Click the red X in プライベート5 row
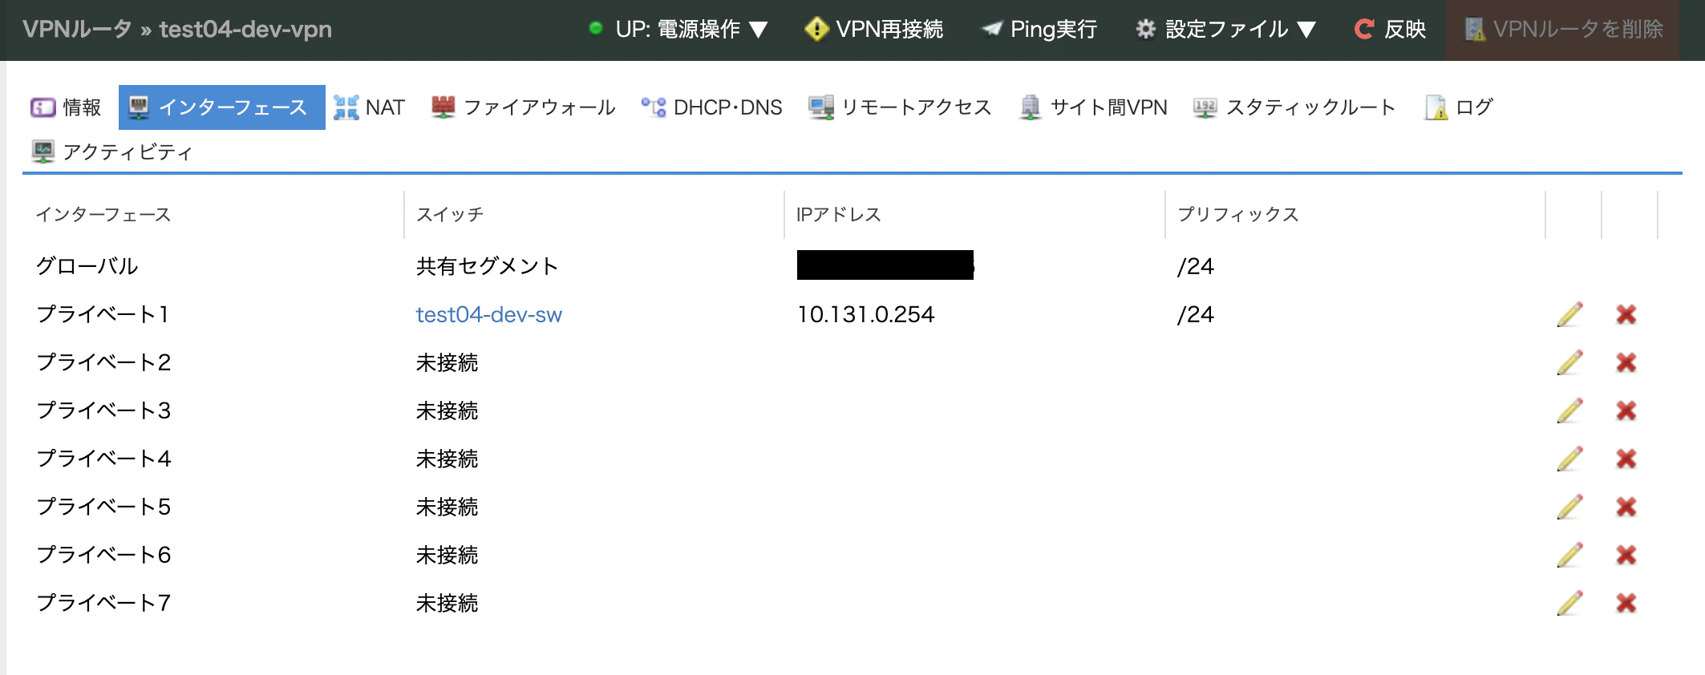The height and width of the screenshot is (675, 1705). [x=1626, y=507]
